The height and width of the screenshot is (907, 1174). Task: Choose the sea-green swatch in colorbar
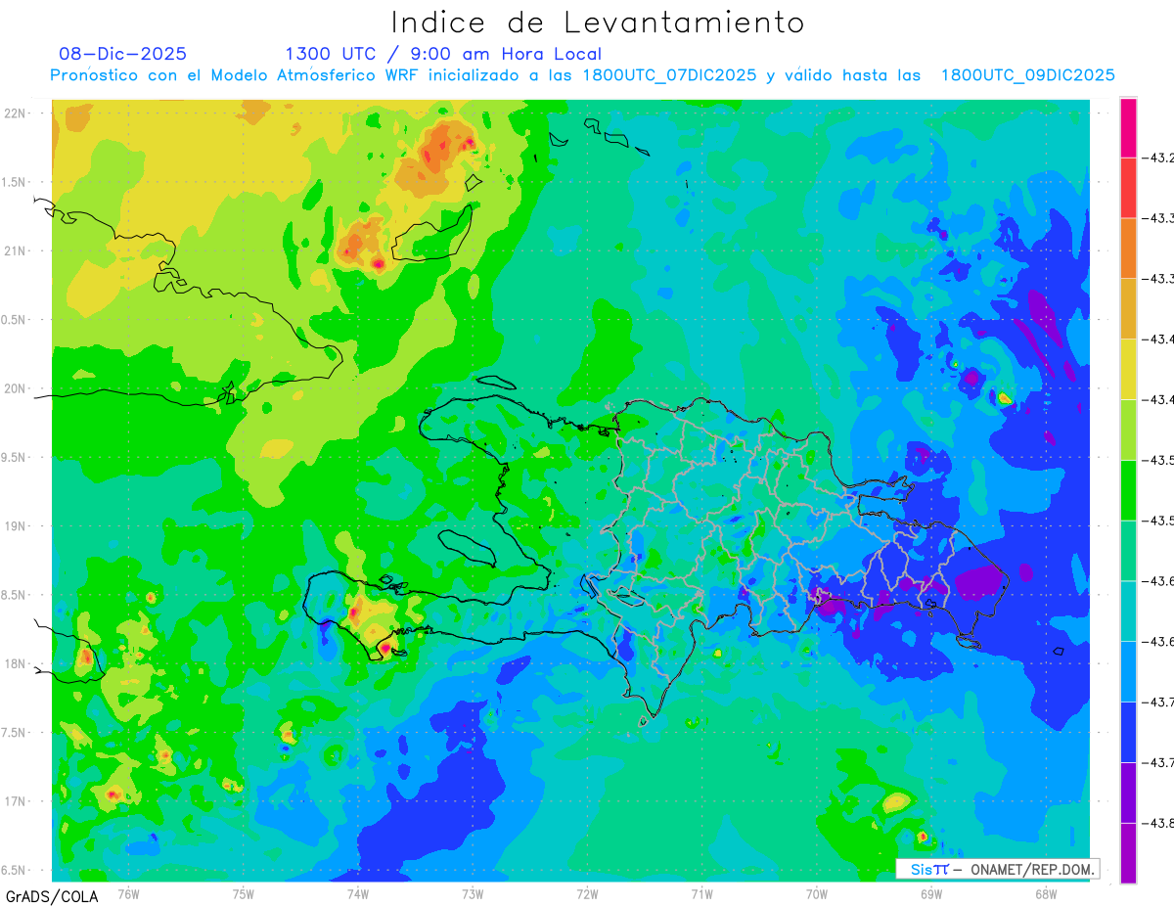(x=1128, y=551)
